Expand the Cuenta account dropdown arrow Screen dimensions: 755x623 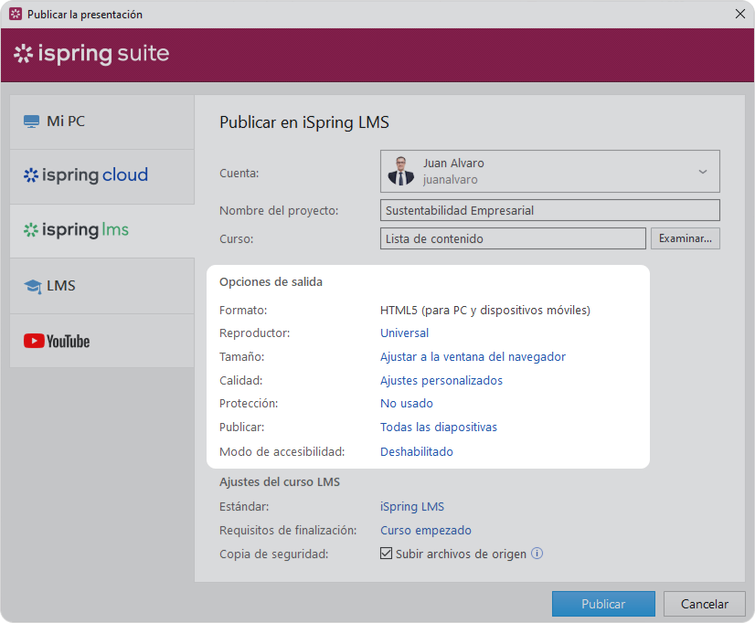[x=702, y=172]
